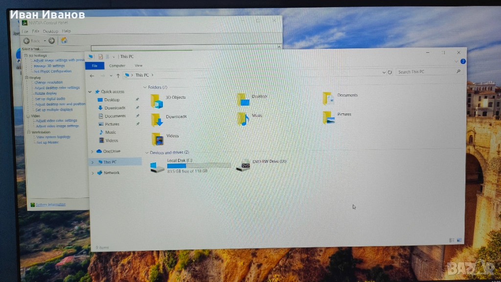The width and height of the screenshot is (501, 282).
Task: Open the 3D Objects folder icon
Action: 157,101
